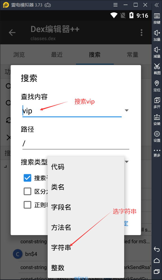Click the 路径 path input field
Viewport: 162px width, 280px height.
click(x=76, y=143)
